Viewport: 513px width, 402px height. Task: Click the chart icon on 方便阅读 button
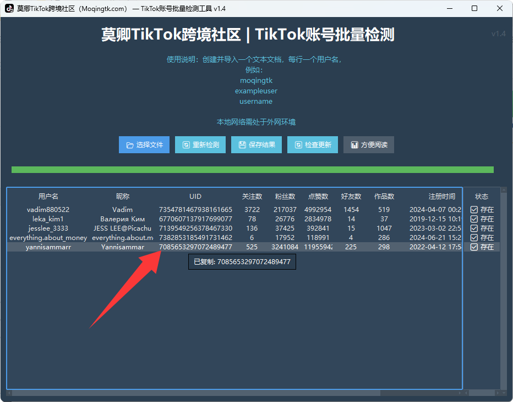click(x=354, y=145)
